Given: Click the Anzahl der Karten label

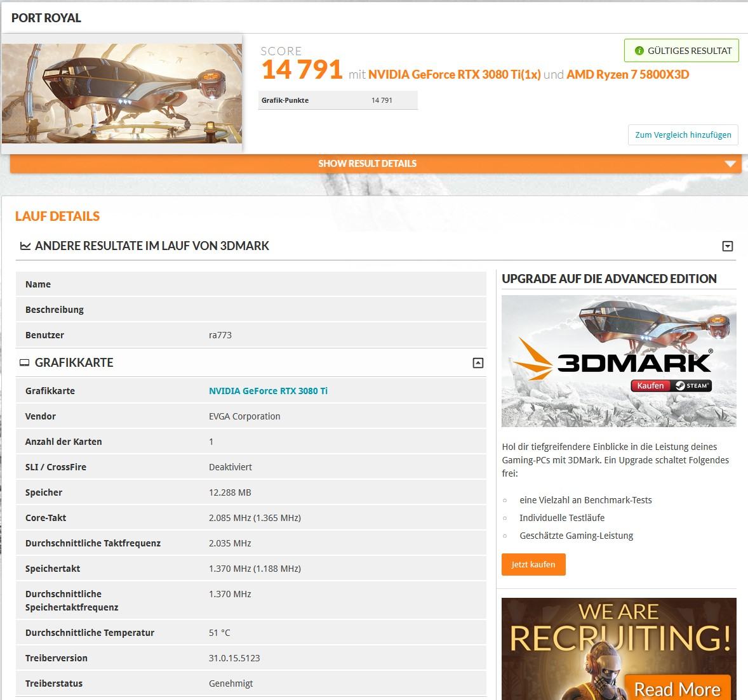Looking at the screenshot, I should (63, 442).
